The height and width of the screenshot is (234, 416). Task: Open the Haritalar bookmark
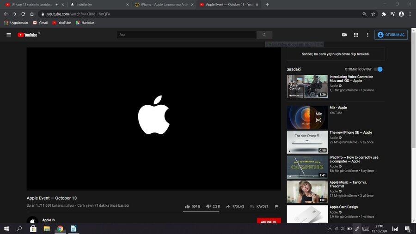[85, 23]
